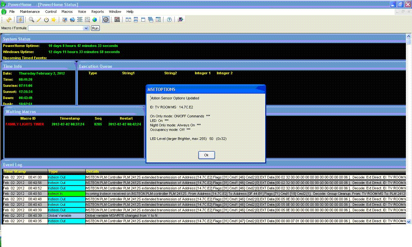Click the pencil edit toolbar icon
This screenshot has height=247, width=412.
tap(39, 20)
